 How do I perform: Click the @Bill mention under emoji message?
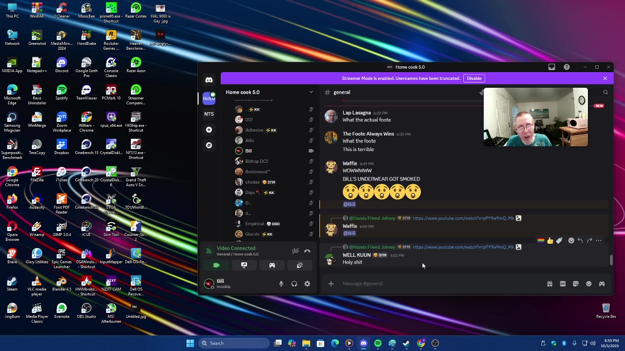(349, 204)
